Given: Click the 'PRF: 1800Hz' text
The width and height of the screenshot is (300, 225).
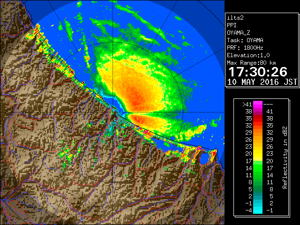Looking at the screenshot, I should click(245, 48).
